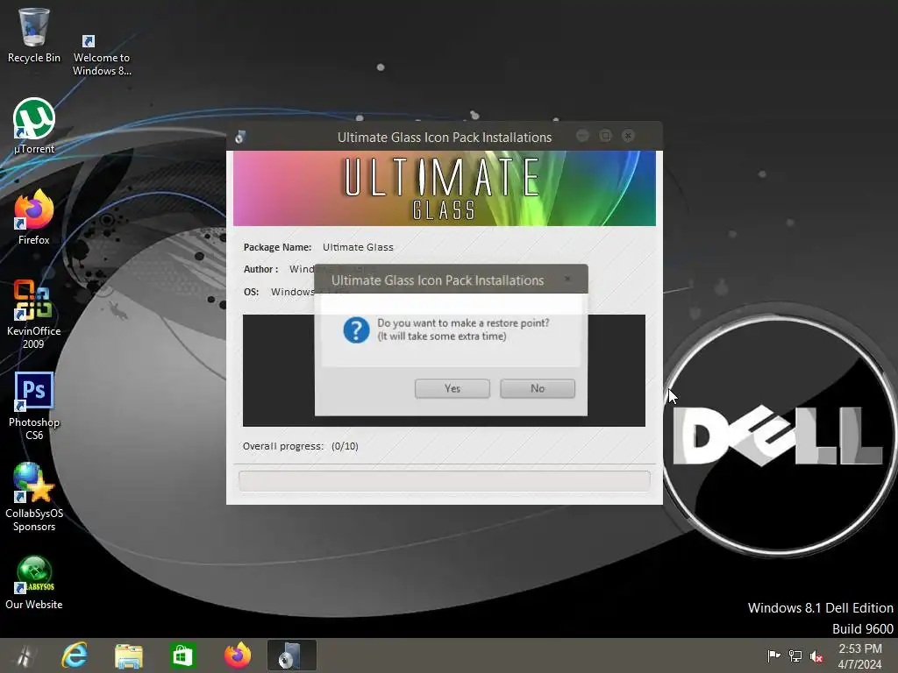Viewport: 898px width, 673px height.
Task: Click the Ultimate Glass banner image
Action: pos(445,188)
